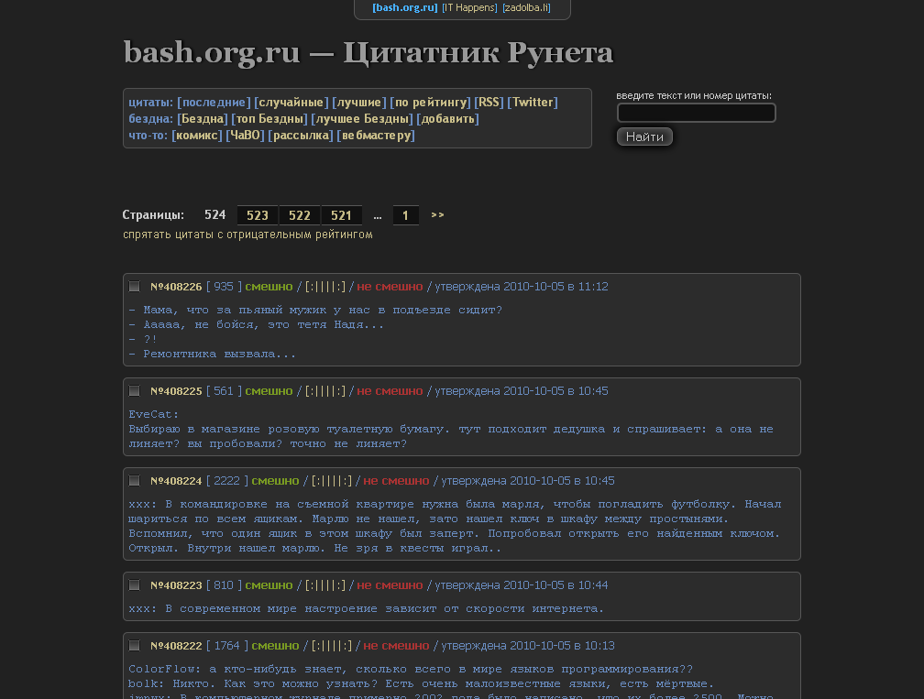This screenshot has width=924, height=699.
Task: Open the "Бездна" section
Action: point(203,118)
